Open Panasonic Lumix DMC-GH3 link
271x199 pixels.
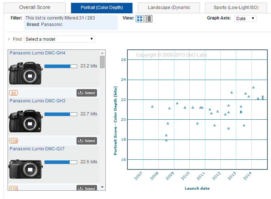pyautogui.click(x=38, y=101)
